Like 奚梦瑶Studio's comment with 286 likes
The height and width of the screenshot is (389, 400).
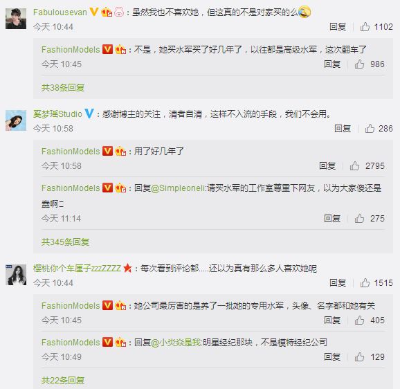(x=370, y=128)
